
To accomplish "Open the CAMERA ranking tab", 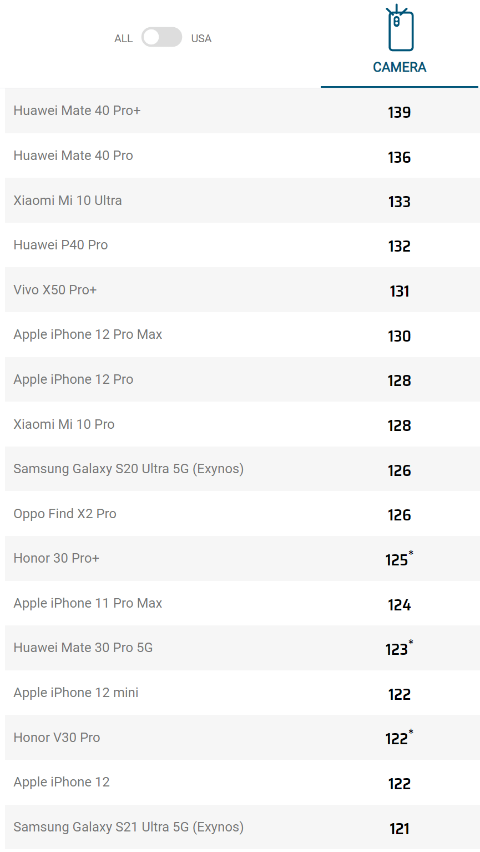I will click(x=400, y=67).
